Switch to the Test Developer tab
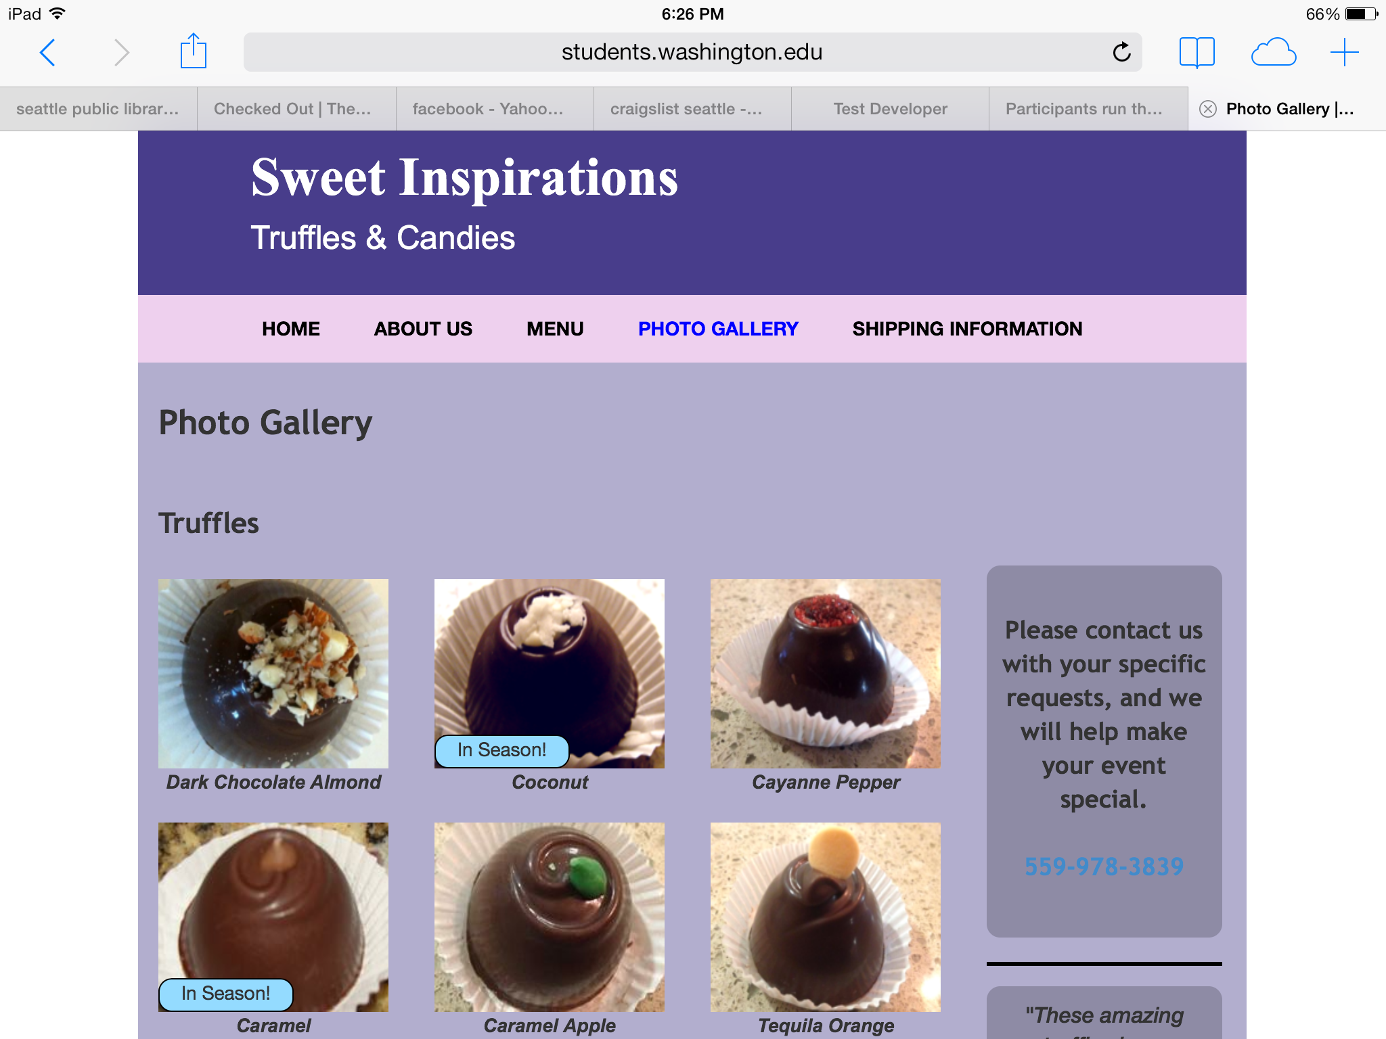 (890, 109)
